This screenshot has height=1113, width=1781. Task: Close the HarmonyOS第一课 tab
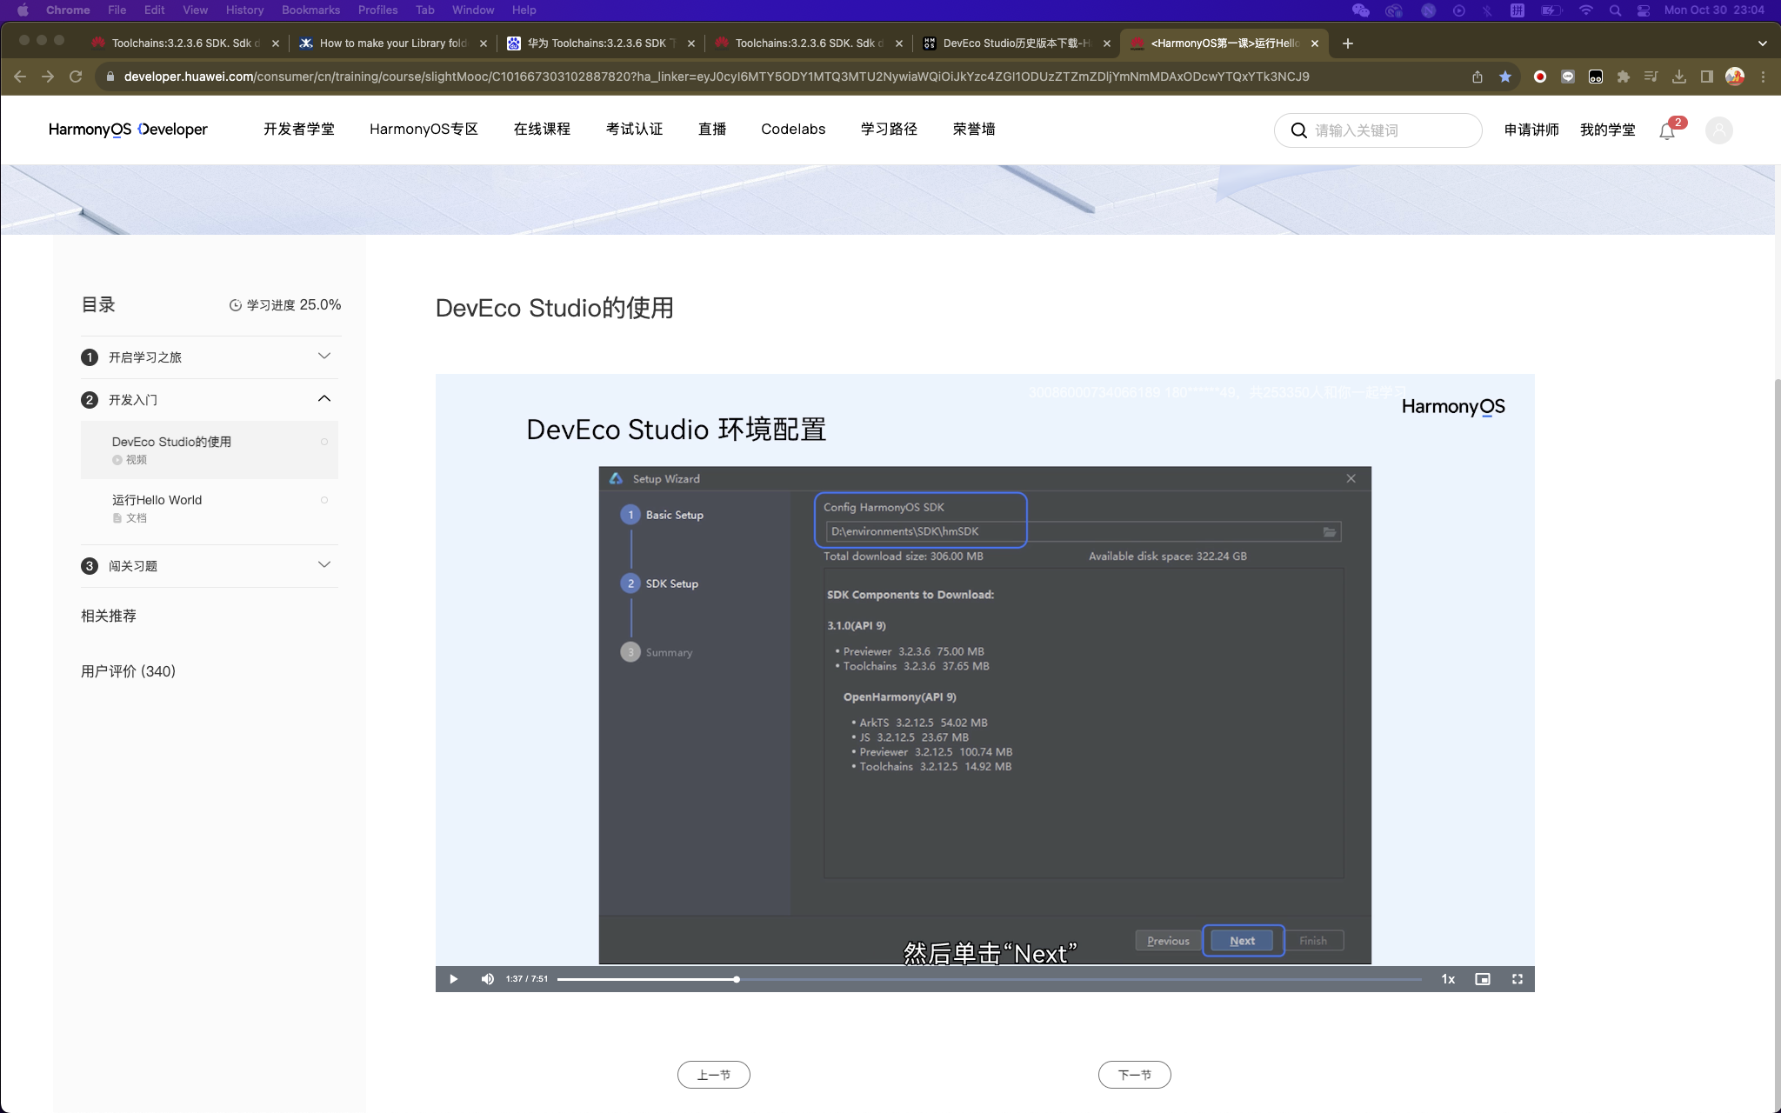click(x=1314, y=43)
